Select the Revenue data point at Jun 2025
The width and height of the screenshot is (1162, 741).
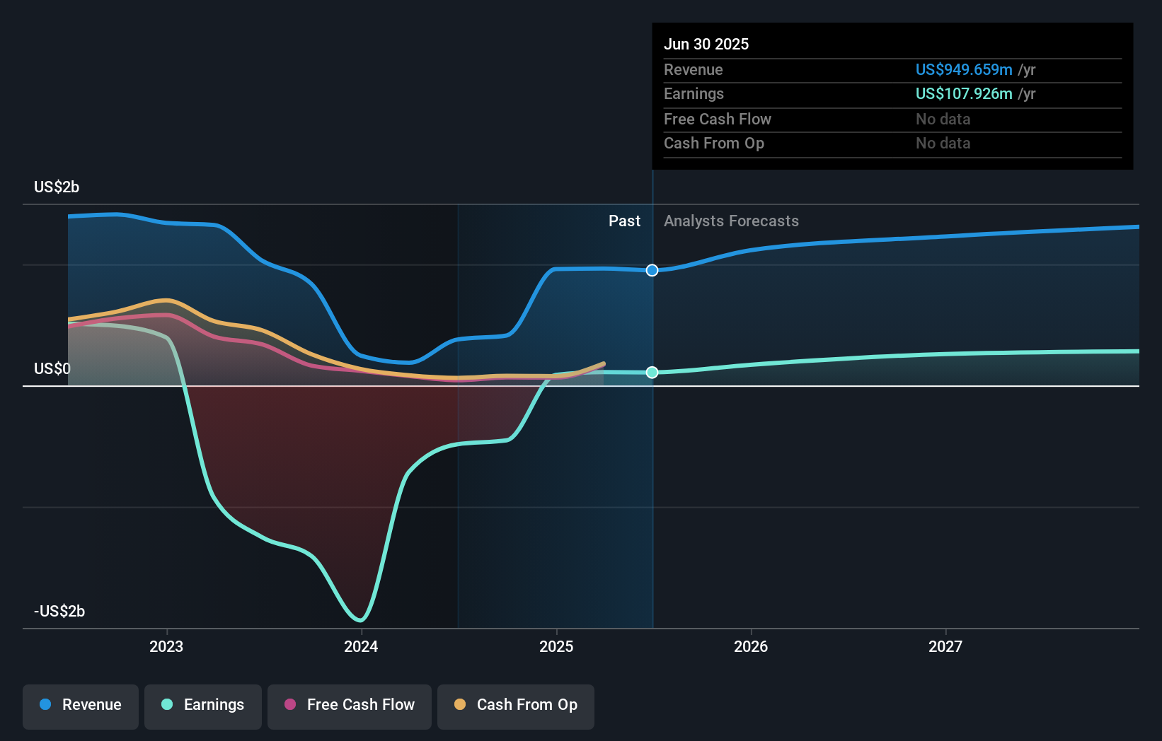[x=652, y=270]
